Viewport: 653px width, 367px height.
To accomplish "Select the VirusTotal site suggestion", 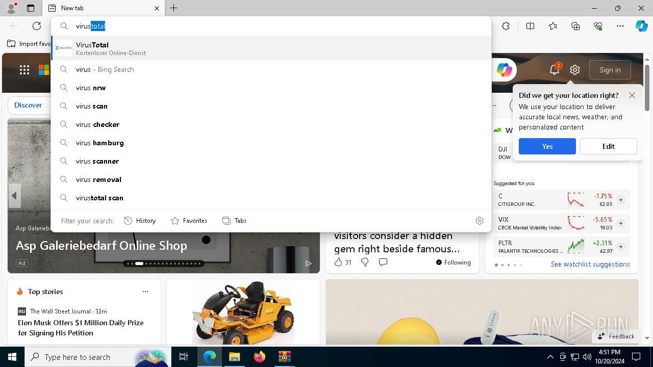I will pyautogui.click(x=271, y=48).
